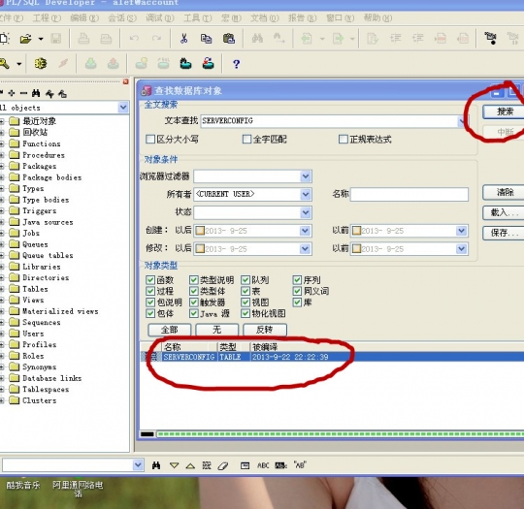This screenshot has width=524, height=509.
Task: Open the 帮助(H) menu
Action: pos(377,17)
